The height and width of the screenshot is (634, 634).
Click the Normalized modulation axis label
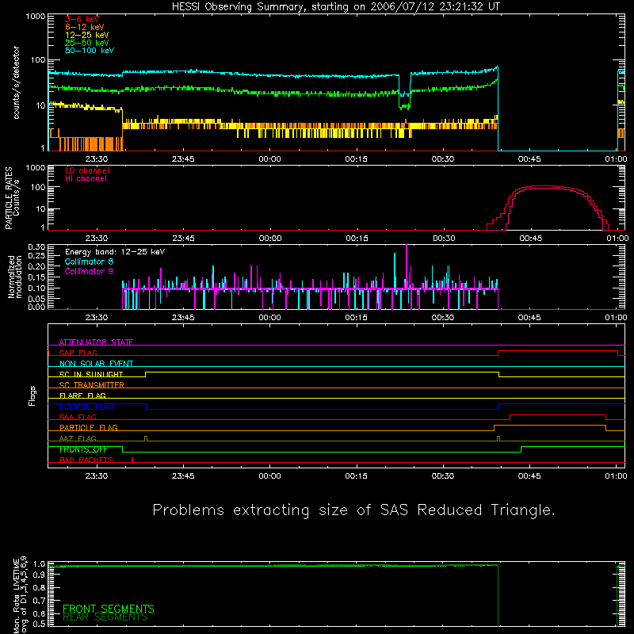click(14, 277)
